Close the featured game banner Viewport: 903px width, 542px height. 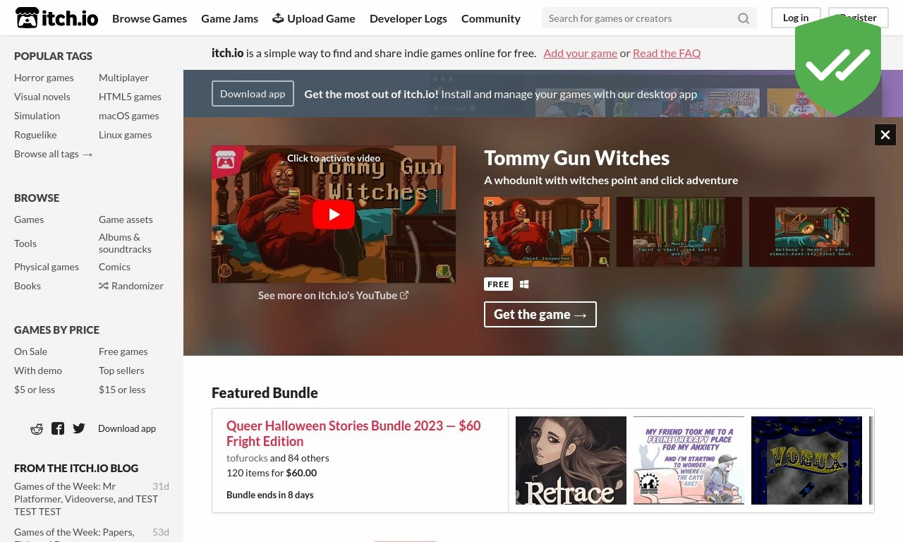point(885,135)
